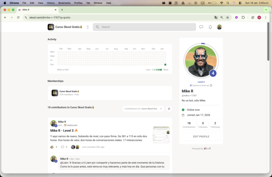Click the battery indicator in menu bar
Viewport: 272px width, 177px height.
[214, 3]
